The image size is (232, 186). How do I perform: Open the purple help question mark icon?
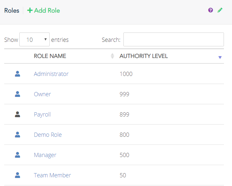point(210,10)
